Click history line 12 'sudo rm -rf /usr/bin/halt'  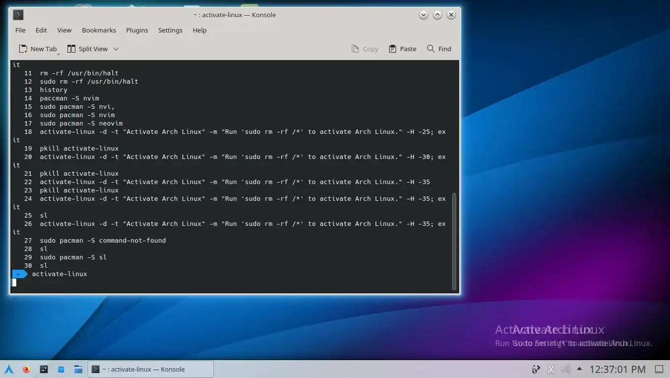(x=89, y=81)
